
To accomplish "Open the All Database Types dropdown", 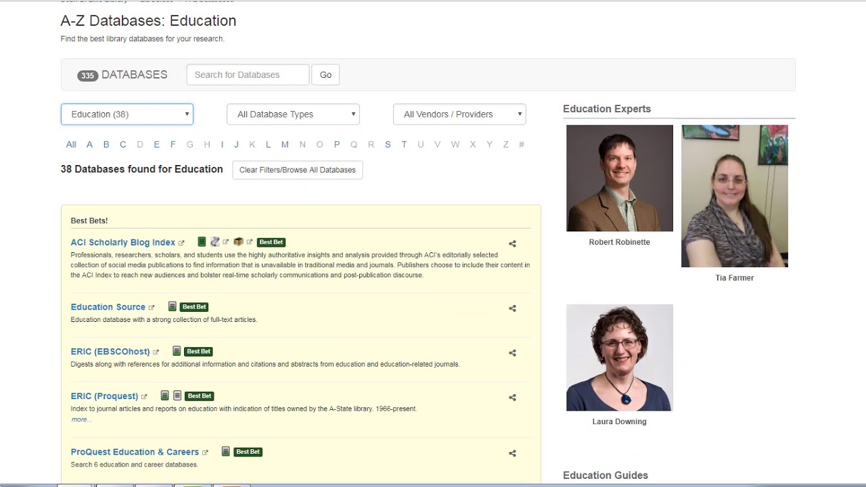I will coord(293,114).
